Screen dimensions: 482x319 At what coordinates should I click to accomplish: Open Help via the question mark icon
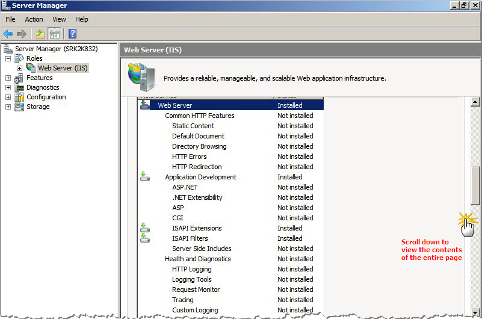pos(72,34)
